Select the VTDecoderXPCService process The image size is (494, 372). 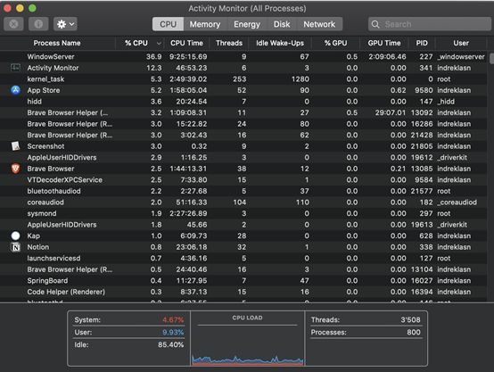coord(243,179)
